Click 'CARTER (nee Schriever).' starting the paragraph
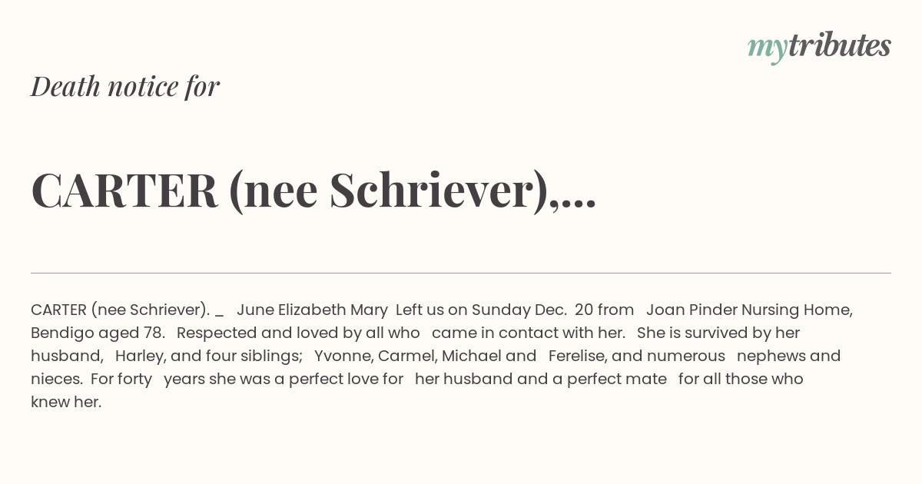Image resolution: width=922 pixels, height=484 pixels. [121, 310]
